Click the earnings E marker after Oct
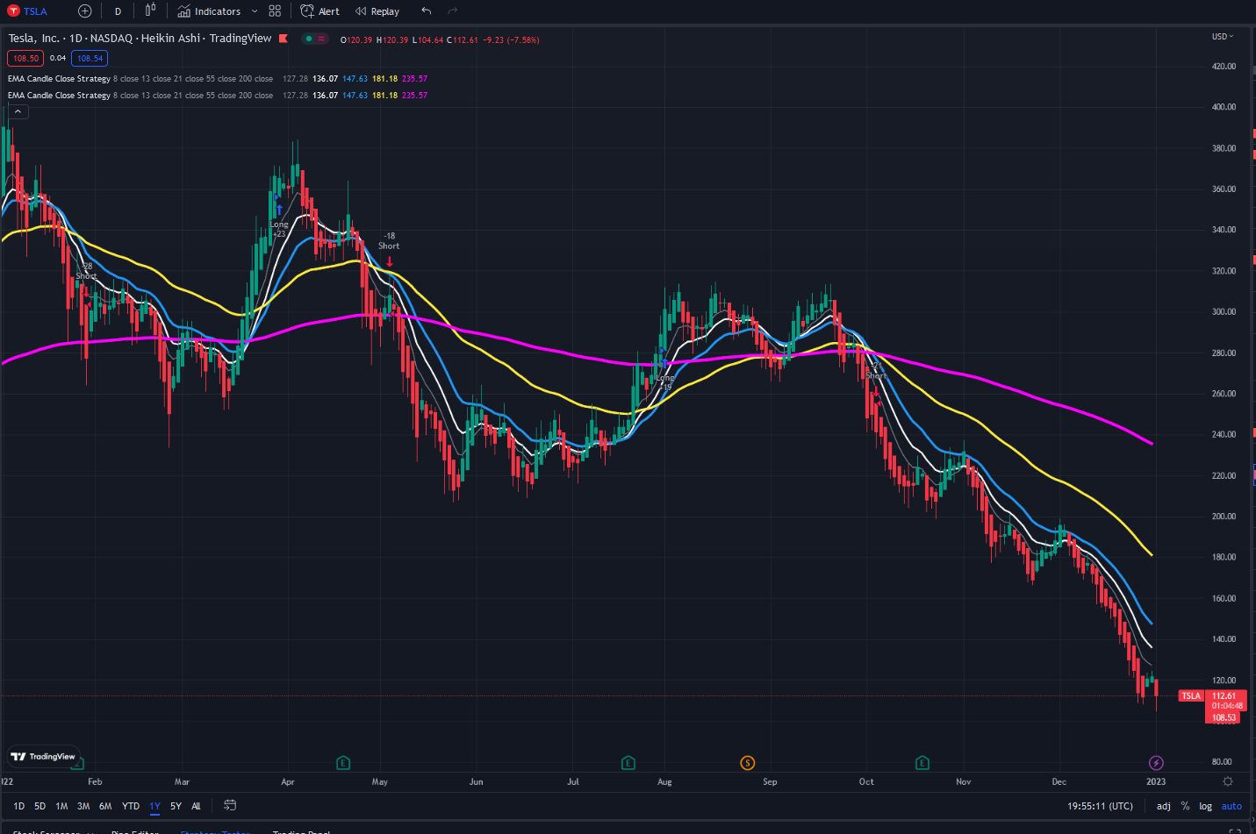Viewport: 1256px width, 834px height. [922, 763]
